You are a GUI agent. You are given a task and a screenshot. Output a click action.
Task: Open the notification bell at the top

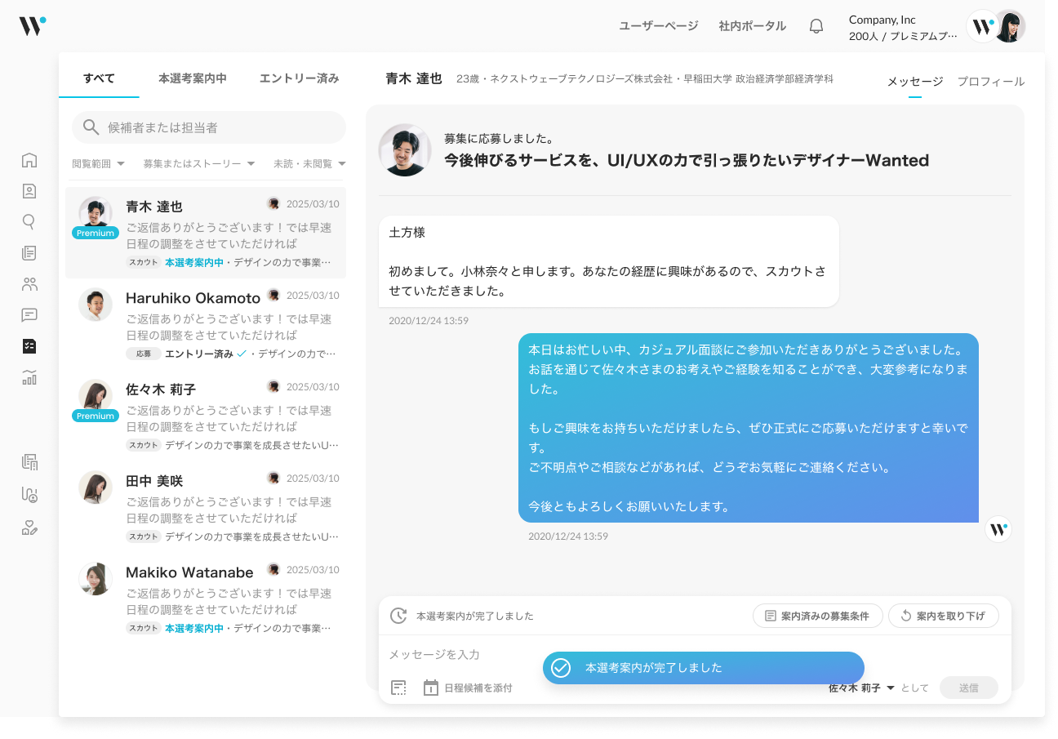tap(816, 25)
